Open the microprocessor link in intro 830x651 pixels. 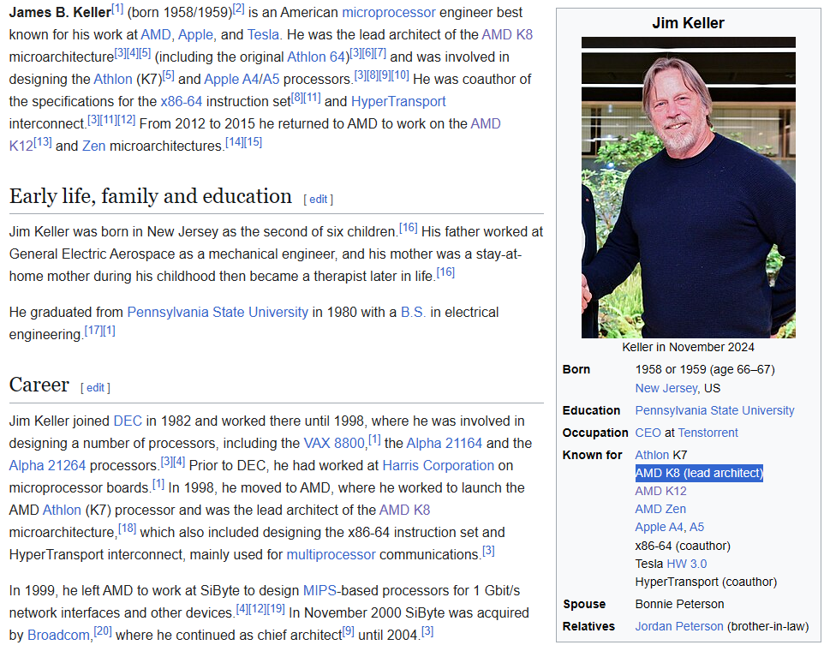(389, 12)
